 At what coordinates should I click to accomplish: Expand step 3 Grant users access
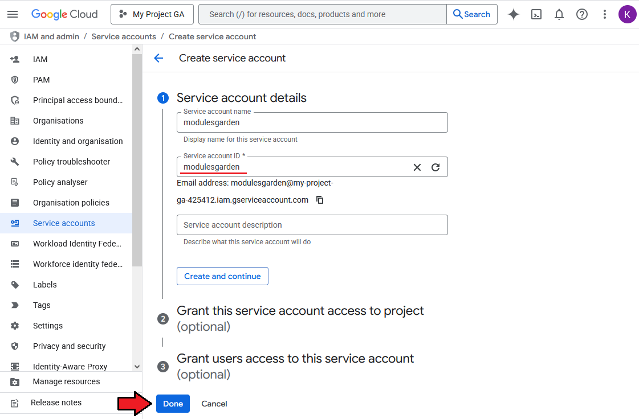295,359
